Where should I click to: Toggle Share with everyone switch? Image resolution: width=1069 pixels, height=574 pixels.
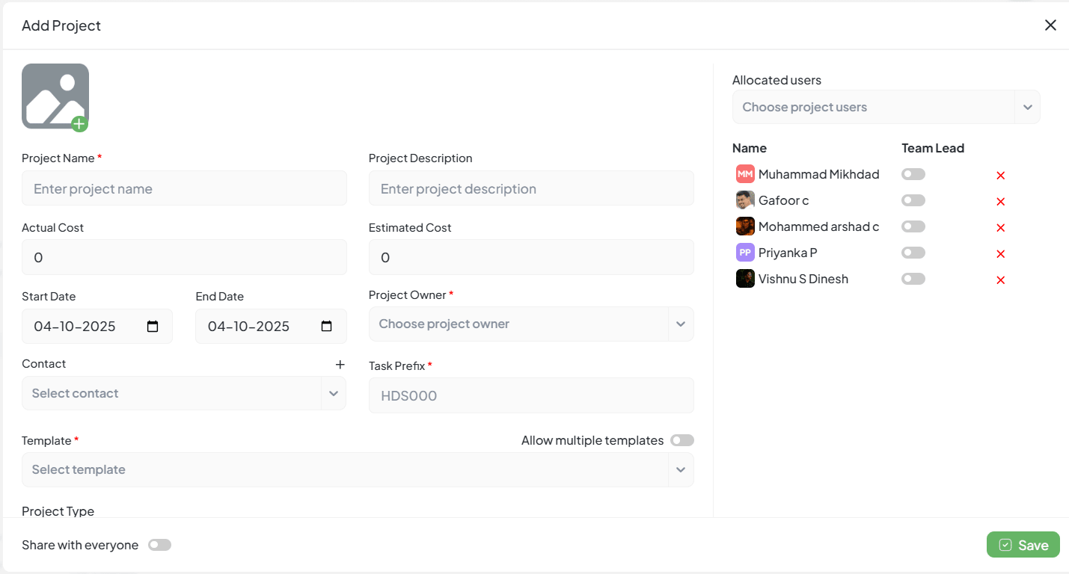tap(159, 545)
